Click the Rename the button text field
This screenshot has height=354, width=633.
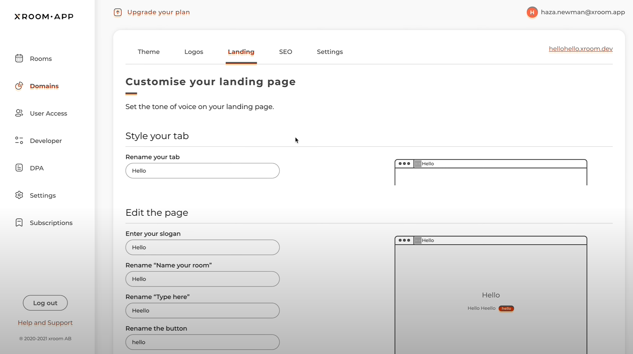[202, 342]
